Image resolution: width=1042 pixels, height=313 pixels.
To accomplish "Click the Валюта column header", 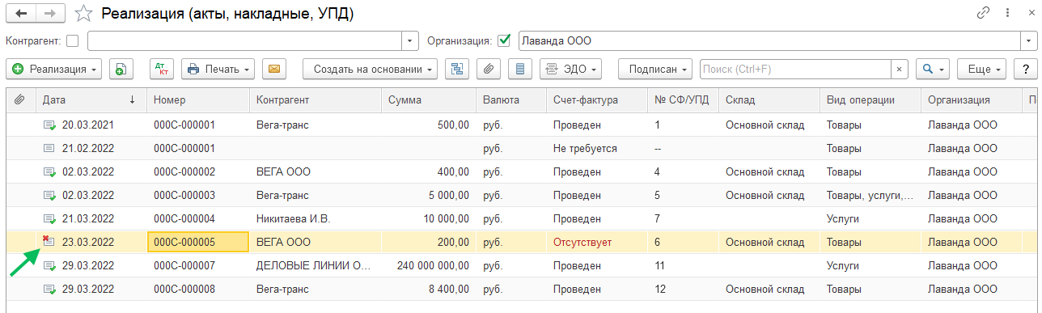I will [511, 100].
